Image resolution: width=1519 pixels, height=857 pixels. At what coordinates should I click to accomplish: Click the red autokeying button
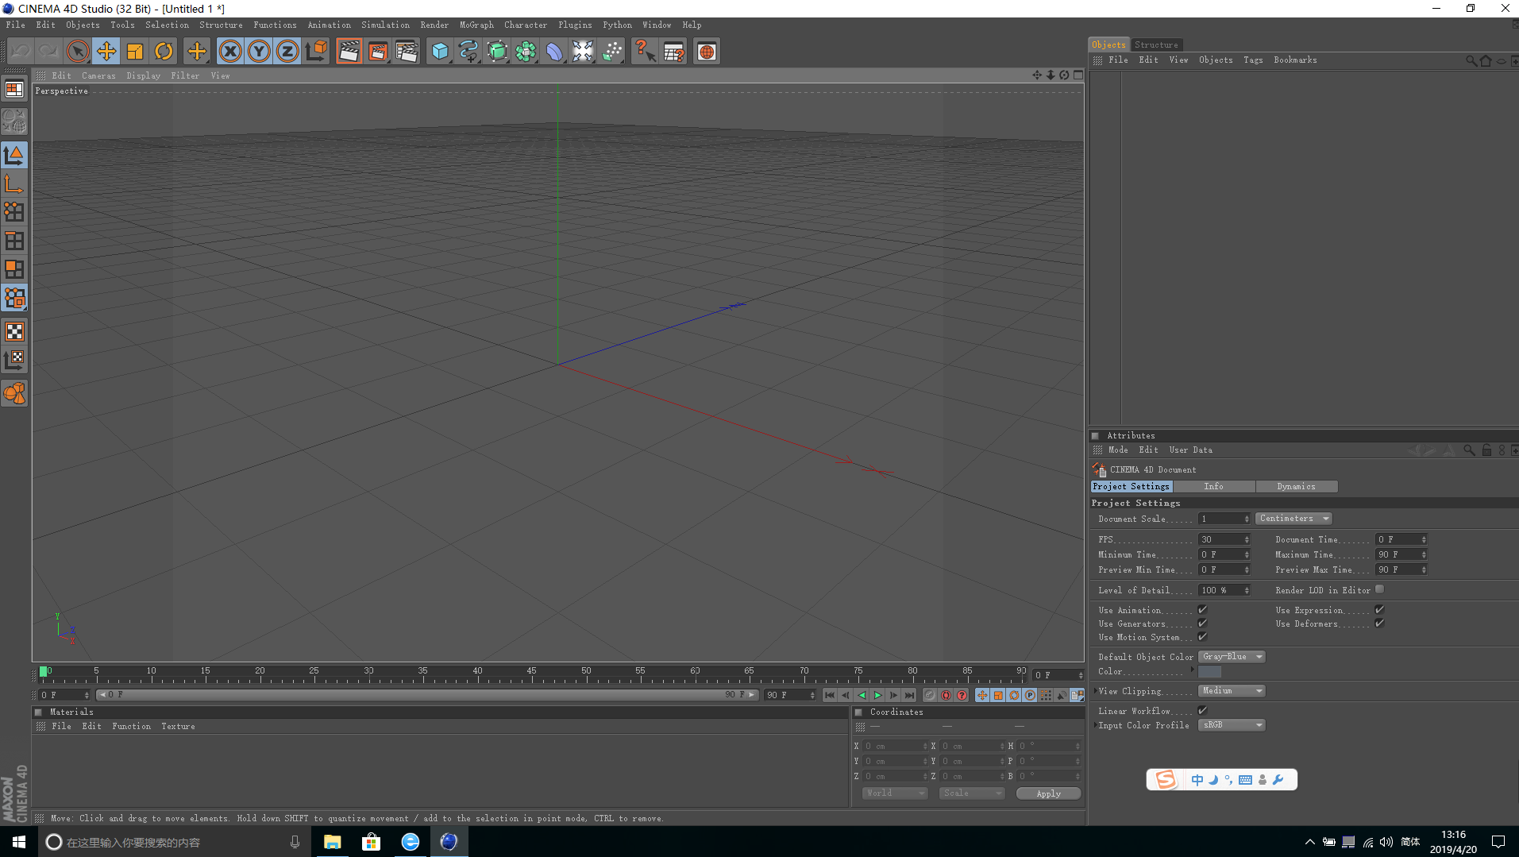[x=946, y=696]
